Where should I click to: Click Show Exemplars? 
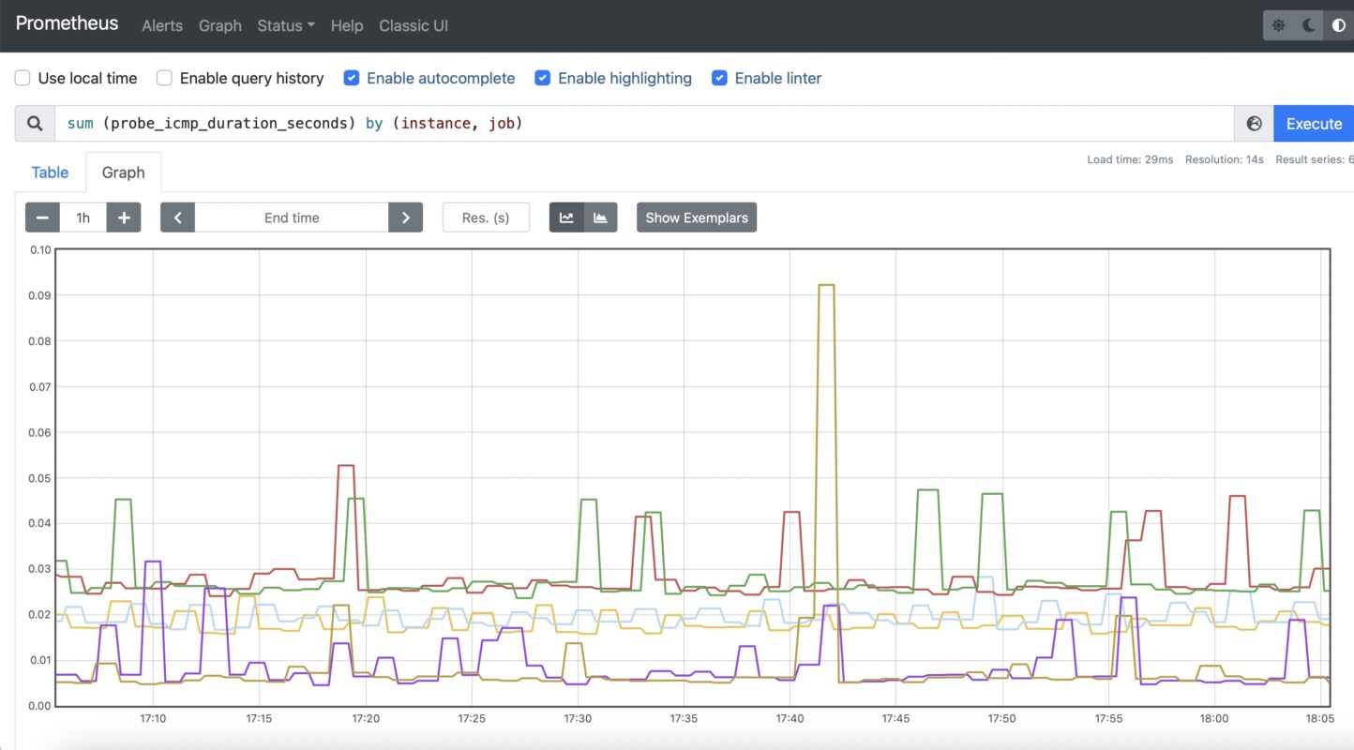coord(696,217)
